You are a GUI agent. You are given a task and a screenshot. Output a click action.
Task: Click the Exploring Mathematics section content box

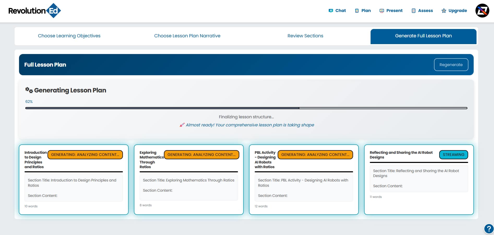(x=189, y=187)
